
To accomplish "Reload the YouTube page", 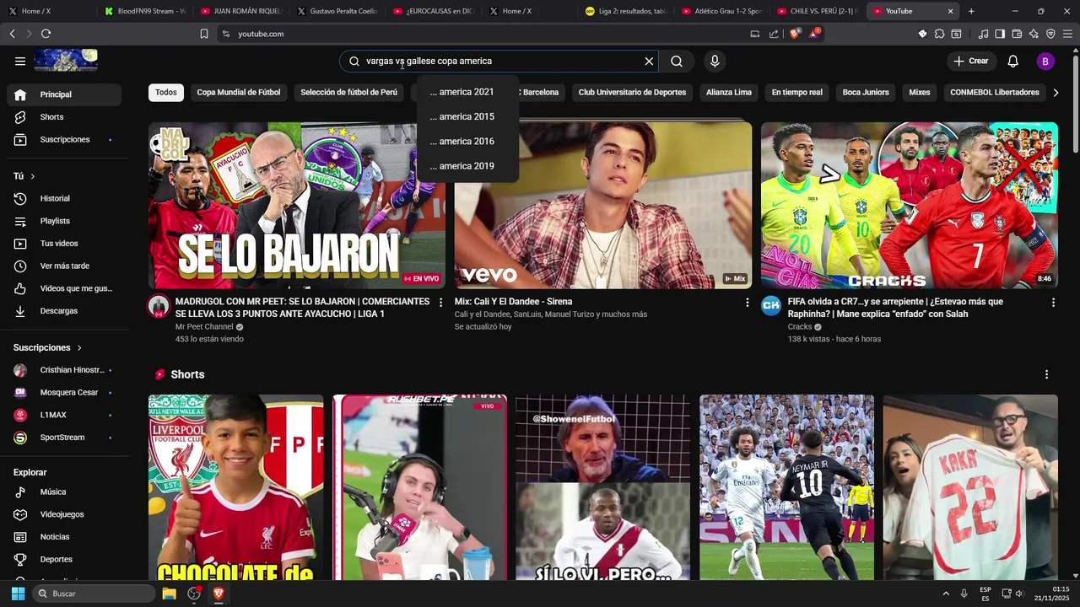I will (46, 34).
